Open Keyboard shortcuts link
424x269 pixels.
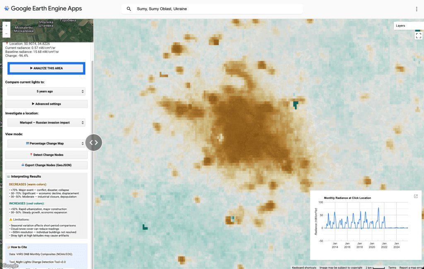coord(304,267)
